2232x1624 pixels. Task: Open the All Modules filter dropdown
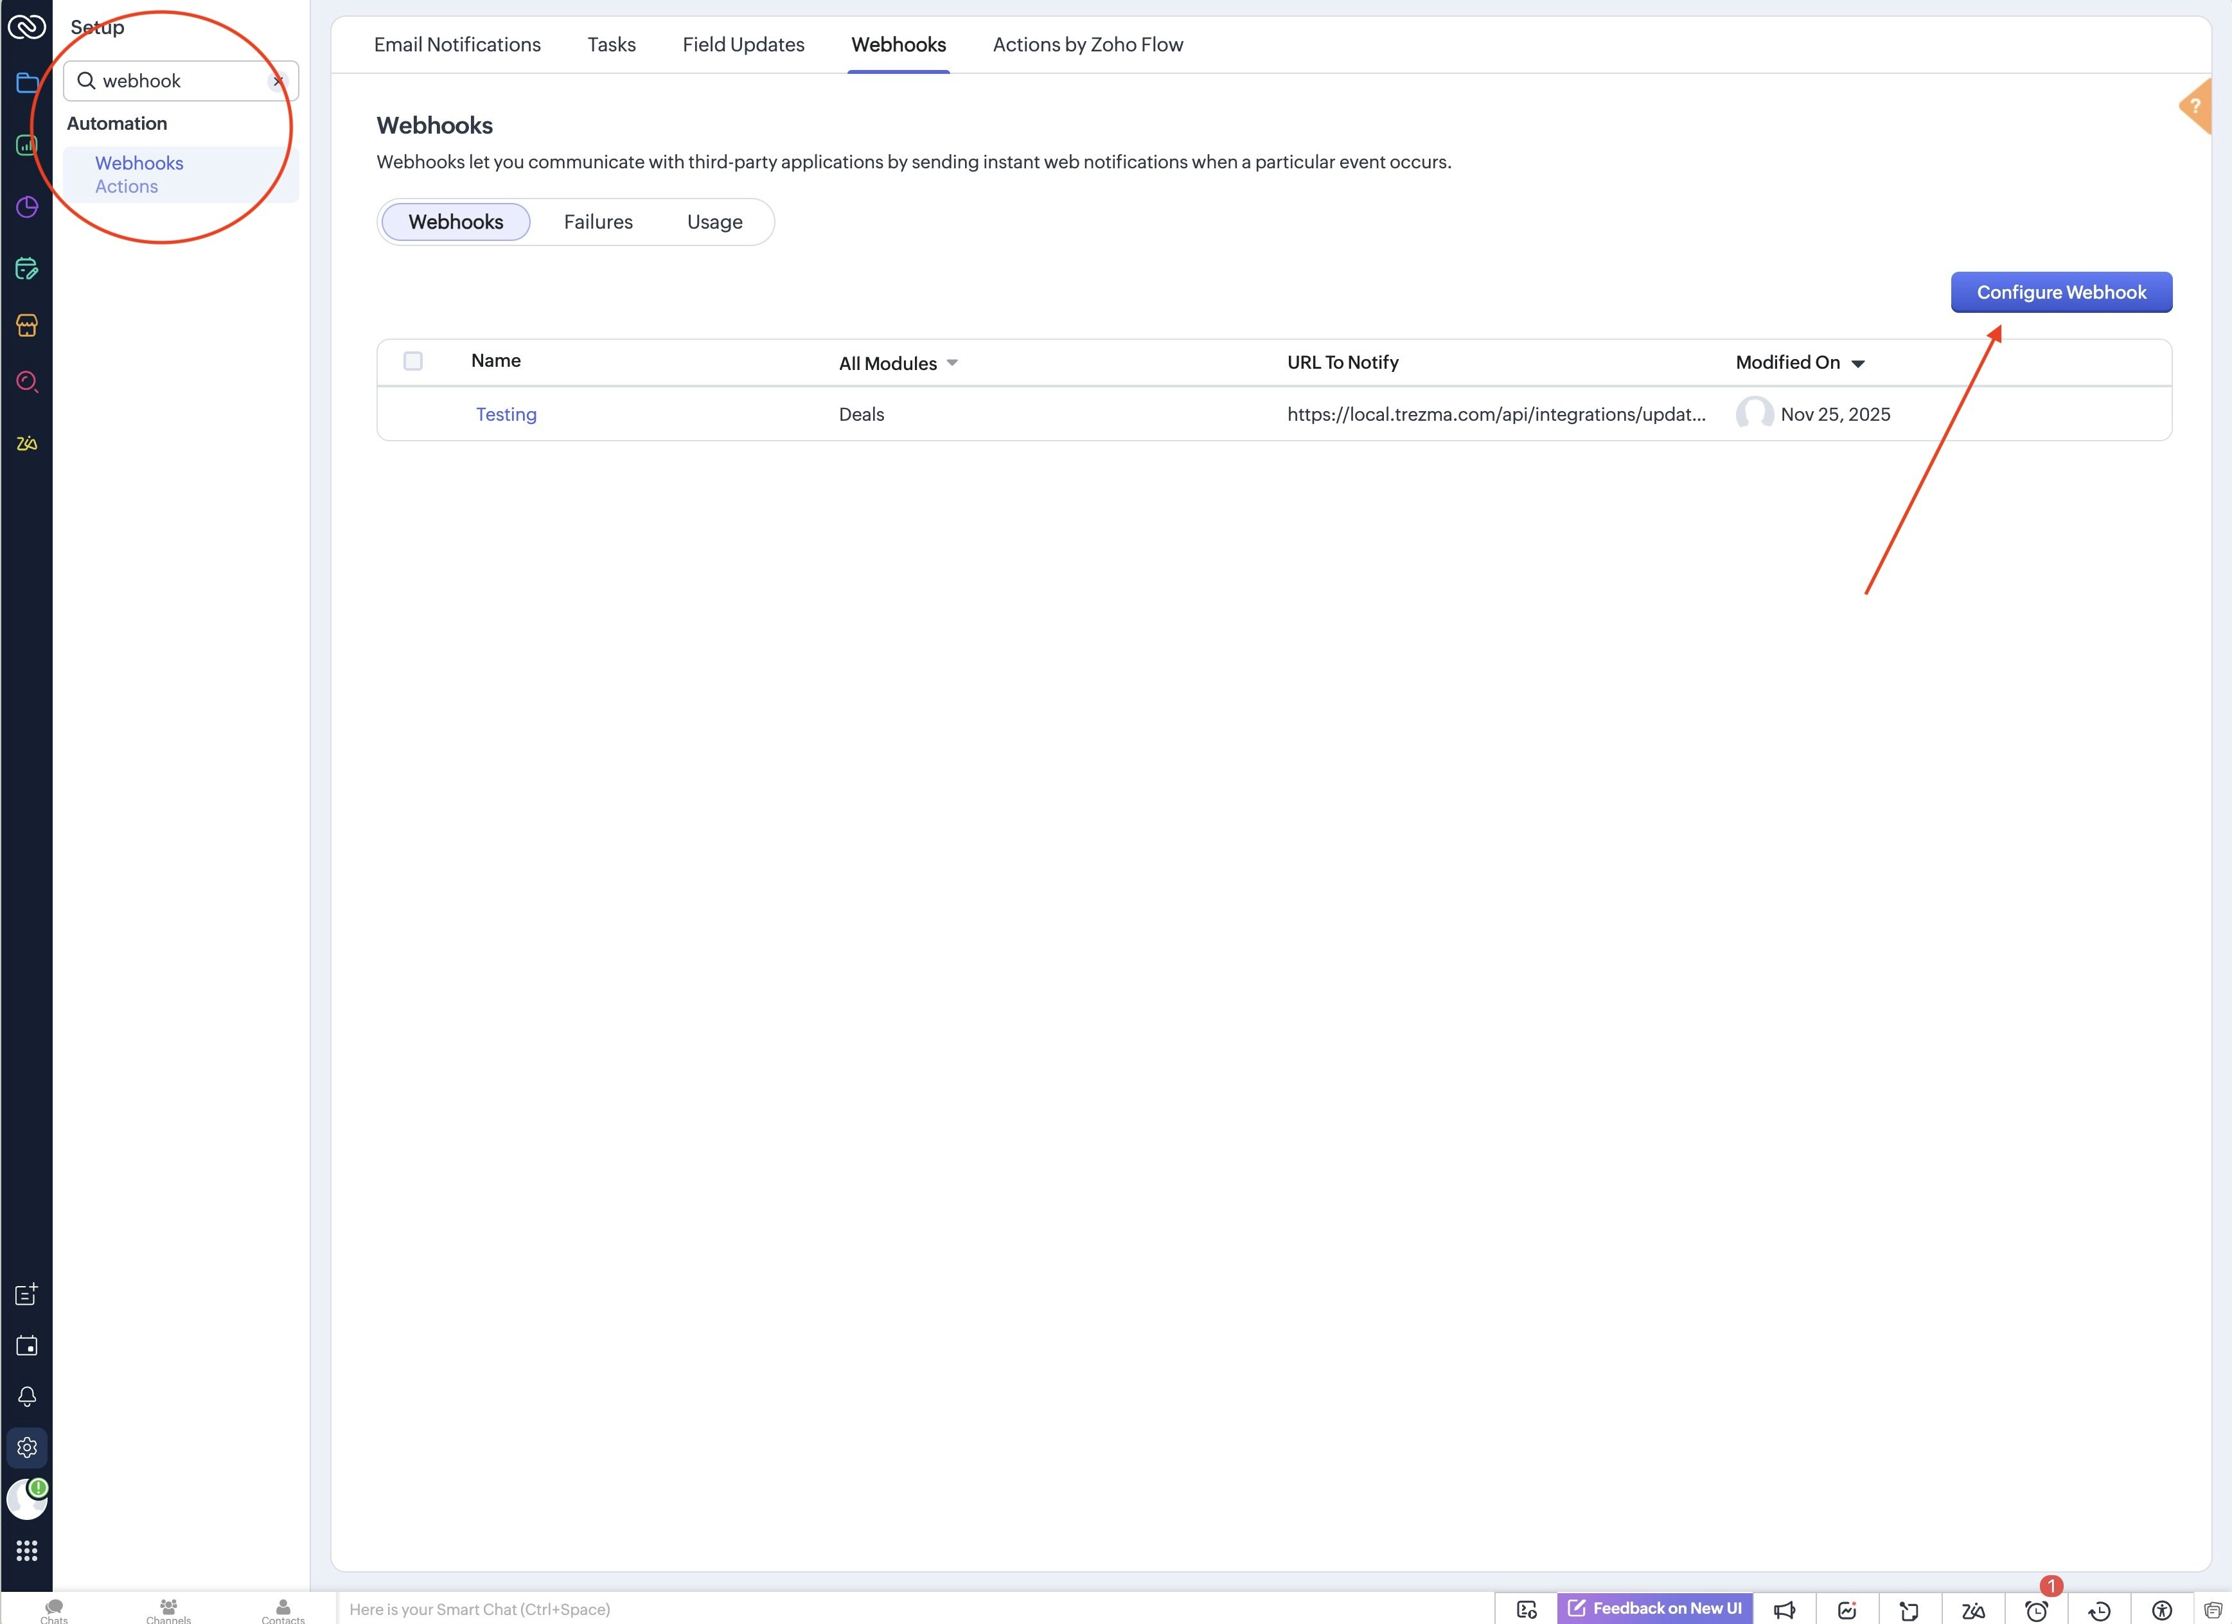[x=896, y=362]
